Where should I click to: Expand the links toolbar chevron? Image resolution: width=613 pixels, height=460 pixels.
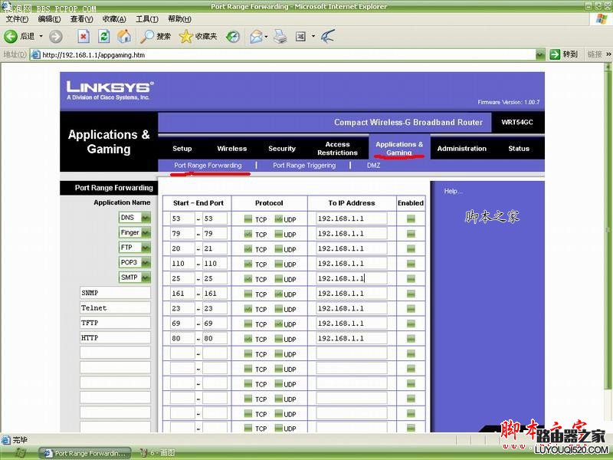coord(608,54)
